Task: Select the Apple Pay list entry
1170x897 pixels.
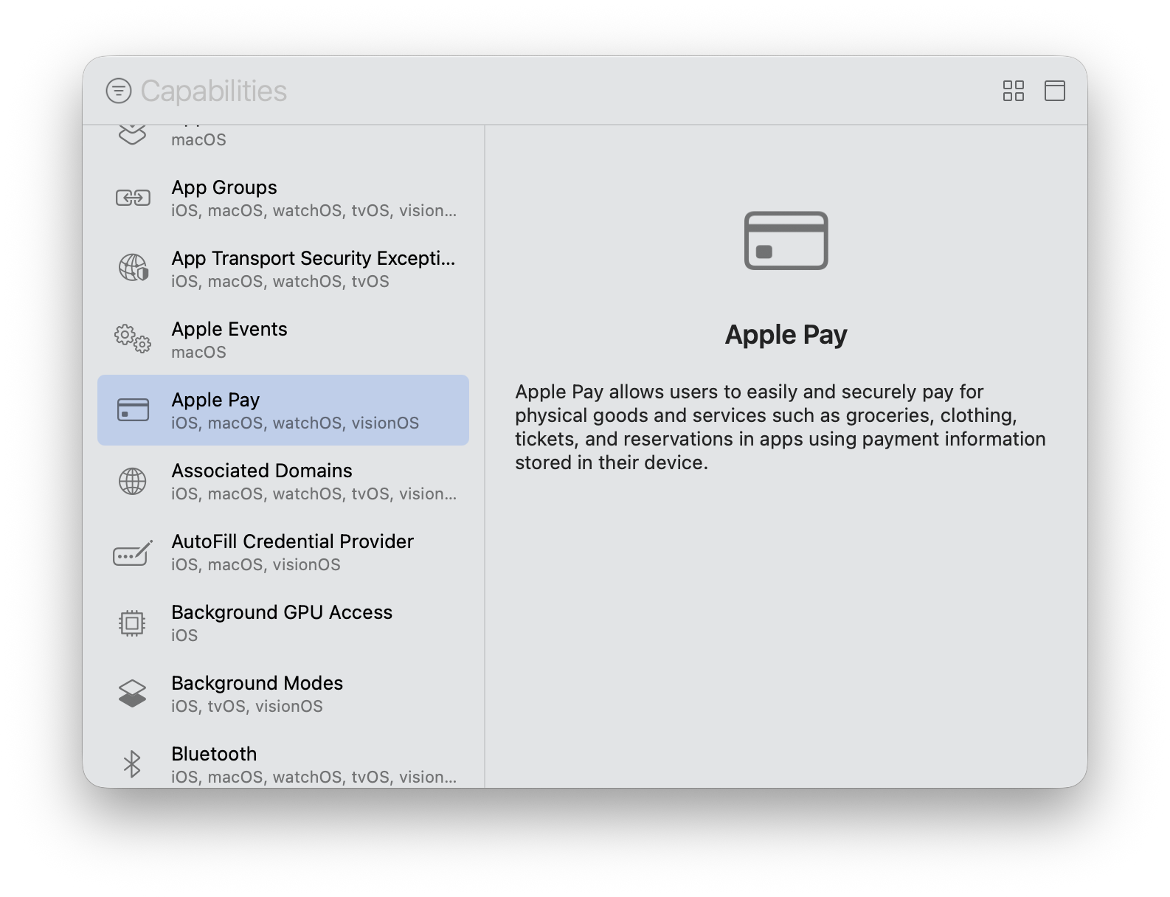Action: click(283, 410)
